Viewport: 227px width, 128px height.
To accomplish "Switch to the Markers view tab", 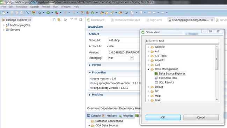I will tap(110, 115).
